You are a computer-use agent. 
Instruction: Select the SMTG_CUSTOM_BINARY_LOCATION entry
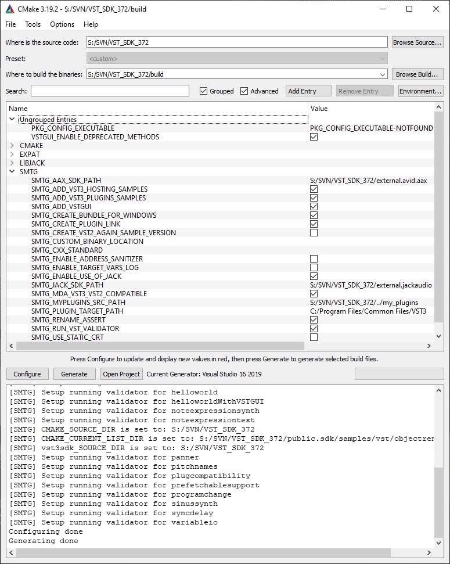tap(88, 242)
